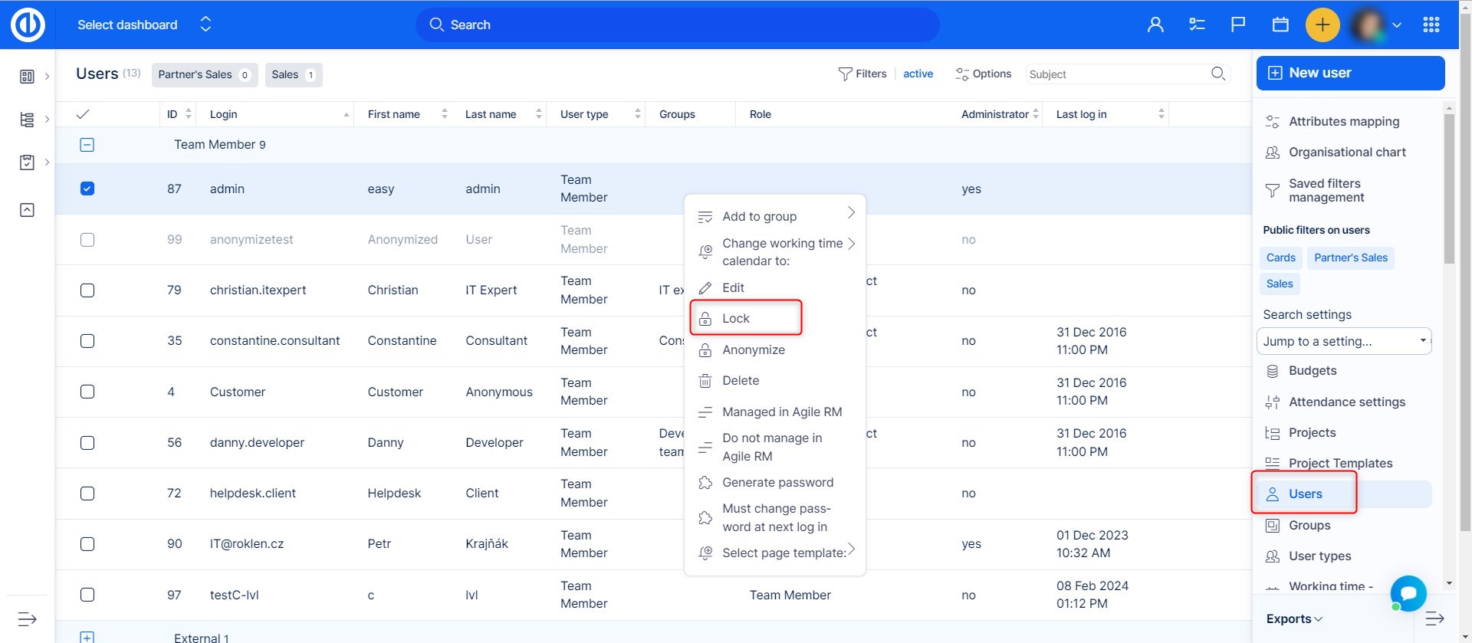Check the christian.itexpert row checkbox
This screenshot has height=643, width=1472.
[x=87, y=290]
